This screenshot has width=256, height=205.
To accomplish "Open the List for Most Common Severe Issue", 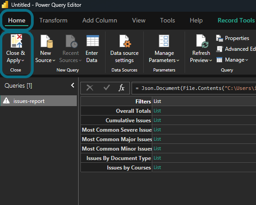I will click(157, 129).
